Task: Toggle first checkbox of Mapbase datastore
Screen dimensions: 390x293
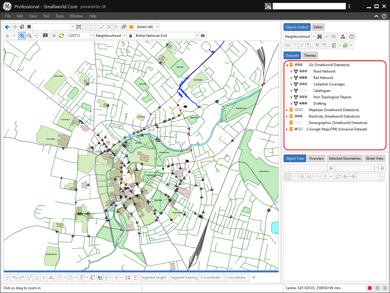Action: (296, 110)
